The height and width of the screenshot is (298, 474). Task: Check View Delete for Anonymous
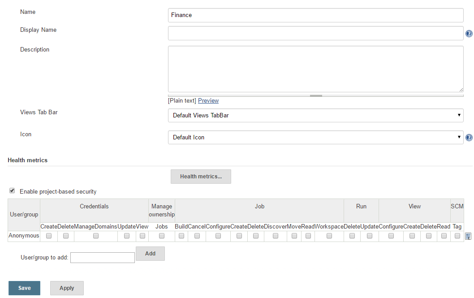(x=429, y=236)
